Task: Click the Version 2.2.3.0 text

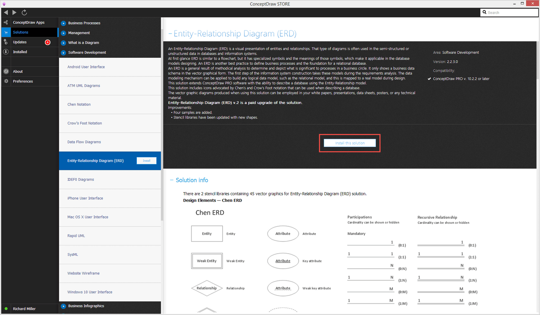Action: coord(445,62)
